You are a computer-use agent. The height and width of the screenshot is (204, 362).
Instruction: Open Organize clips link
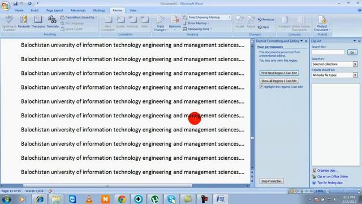327,171
